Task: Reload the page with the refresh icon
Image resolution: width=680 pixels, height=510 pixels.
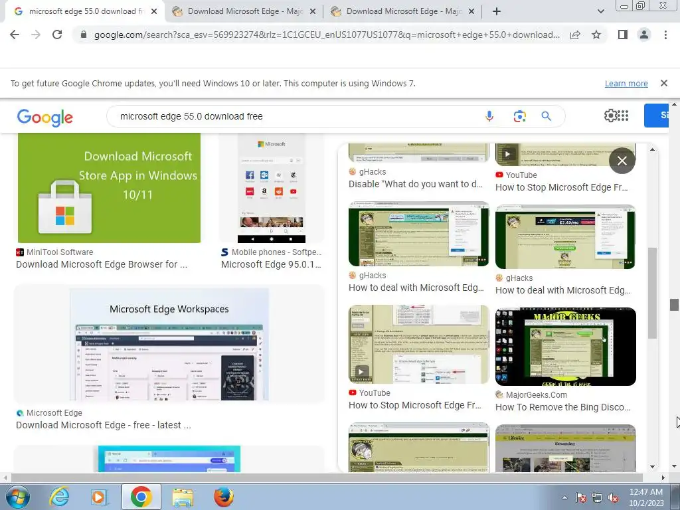Action: pos(57,35)
